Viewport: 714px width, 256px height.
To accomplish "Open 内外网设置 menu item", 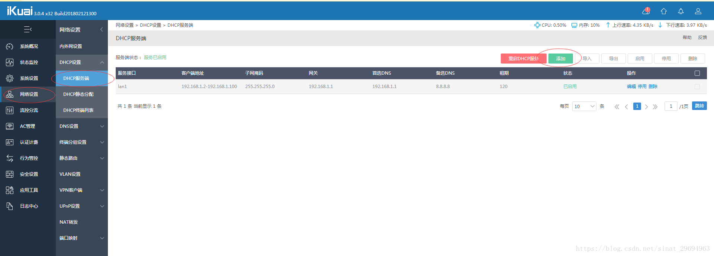I will coord(82,46).
